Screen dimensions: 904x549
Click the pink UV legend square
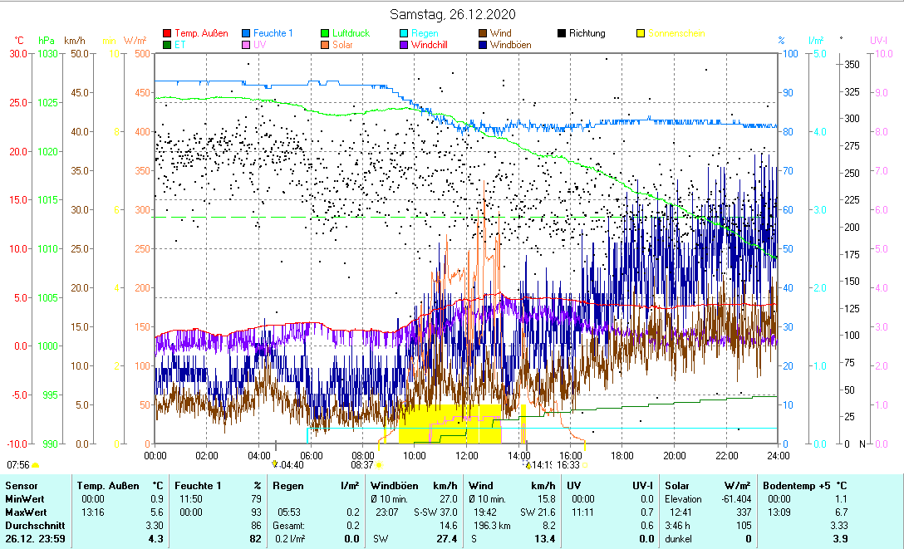[x=246, y=45]
